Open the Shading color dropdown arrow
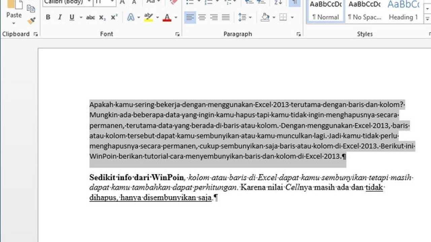This screenshot has height=242, width=431. [274, 17]
